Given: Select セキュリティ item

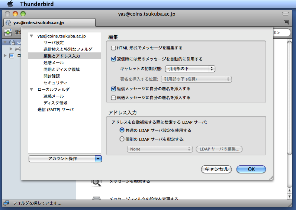Looking at the screenshot, I should click(x=55, y=83).
